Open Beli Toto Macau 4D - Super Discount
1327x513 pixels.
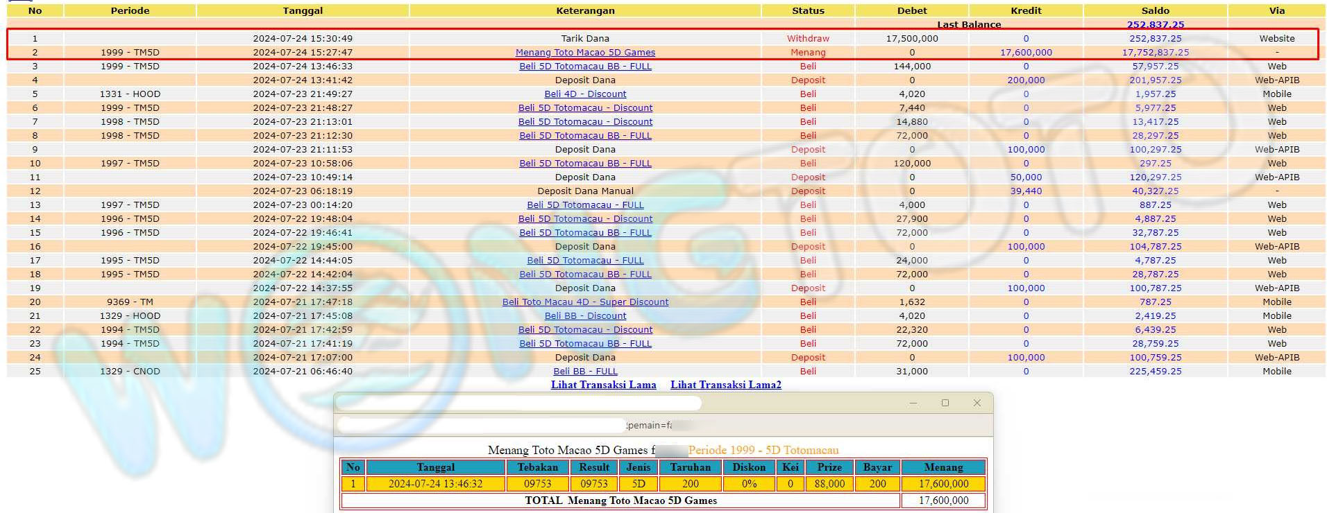pyautogui.click(x=585, y=302)
